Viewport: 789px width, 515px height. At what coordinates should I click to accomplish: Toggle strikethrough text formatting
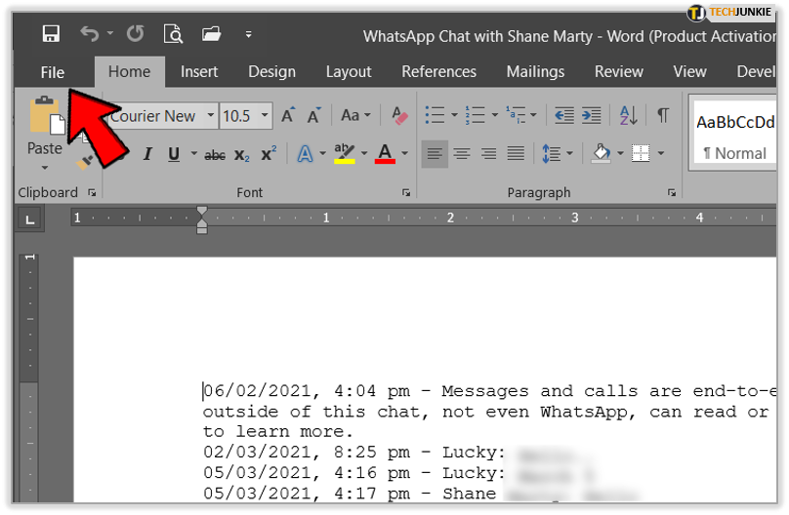(215, 154)
